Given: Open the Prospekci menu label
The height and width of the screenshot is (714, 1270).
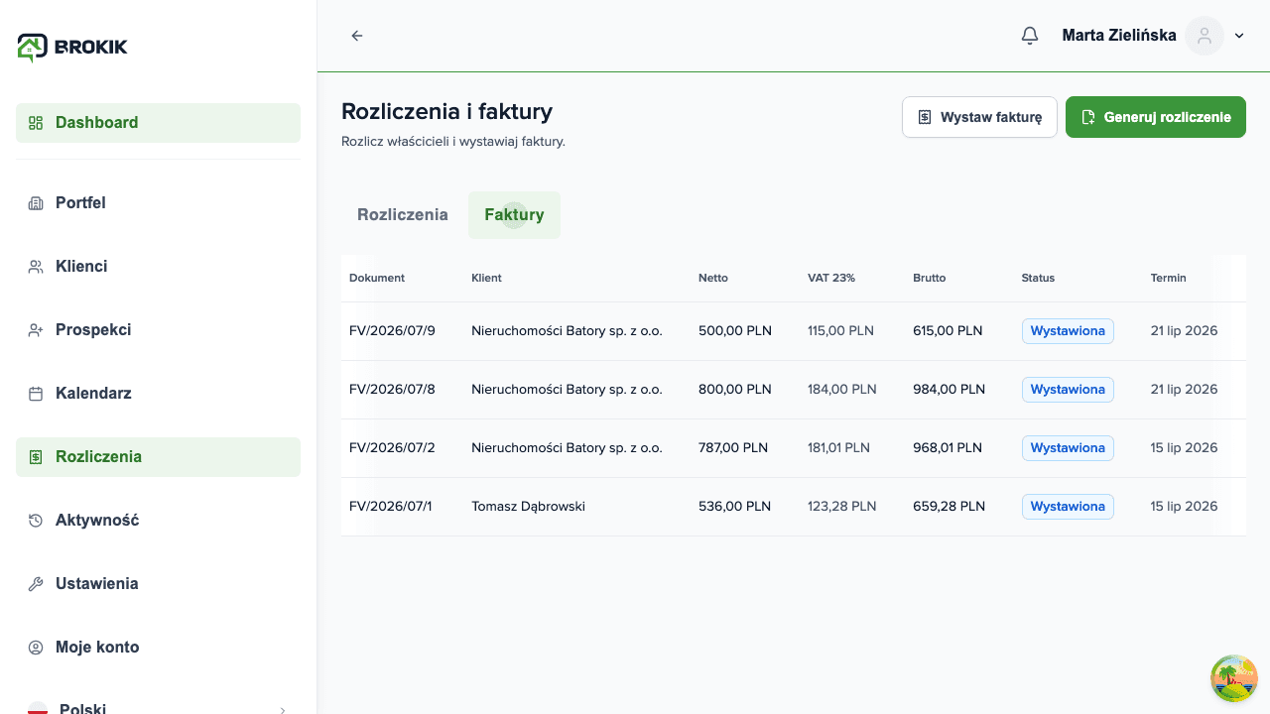Looking at the screenshot, I should click(x=93, y=330).
